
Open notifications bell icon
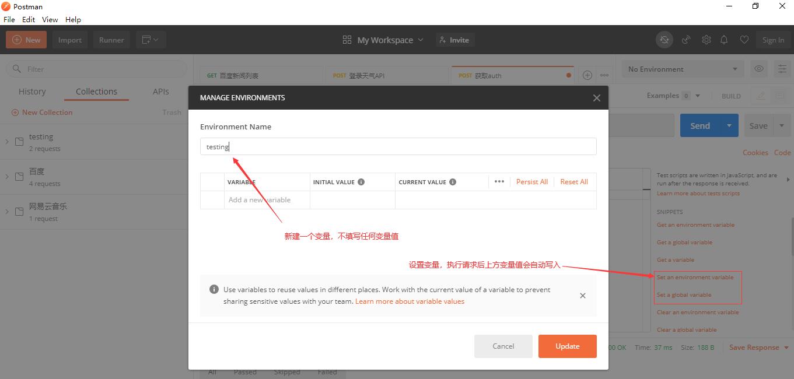[724, 40]
